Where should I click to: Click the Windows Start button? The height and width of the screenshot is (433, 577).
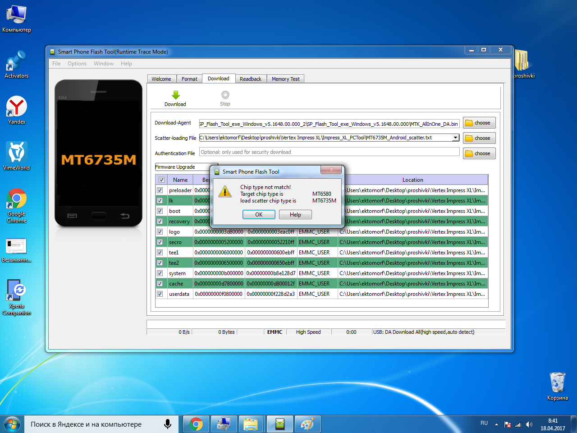[12, 424]
